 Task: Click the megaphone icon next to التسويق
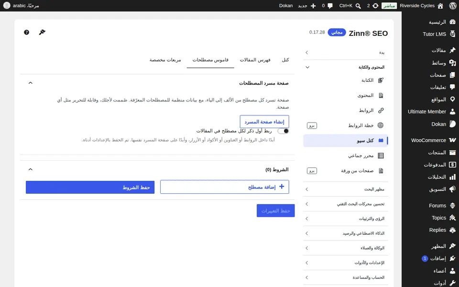(x=453, y=189)
